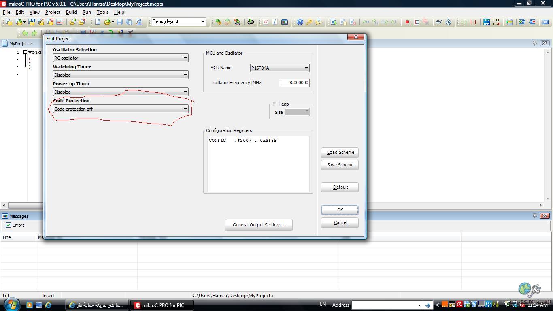Viewport: 553px width, 311px height.
Task: Click the Program chip icon
Action: point(251,22)
